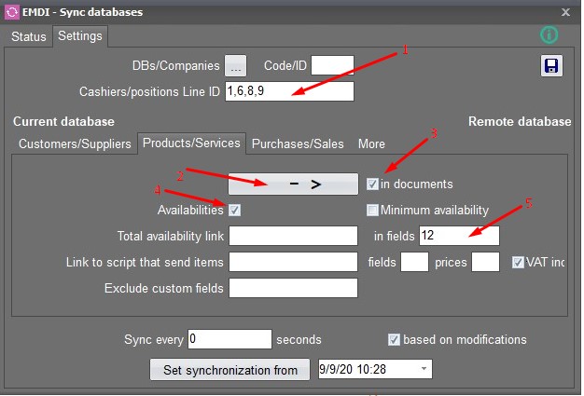Switch to the Status tab
The width and height of the screenshot is (584, 396).
29,36
